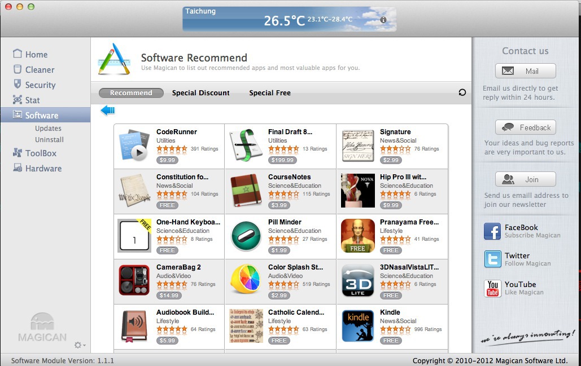Click the Mail contact button
Screen dimensions: 581x366
[x=526, y=70]
